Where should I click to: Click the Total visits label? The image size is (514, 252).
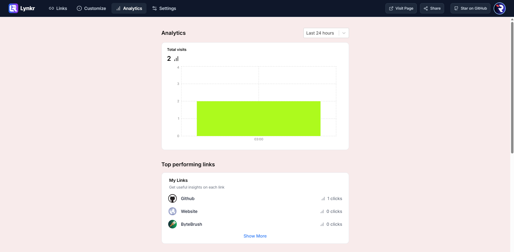tap(177, 50)
